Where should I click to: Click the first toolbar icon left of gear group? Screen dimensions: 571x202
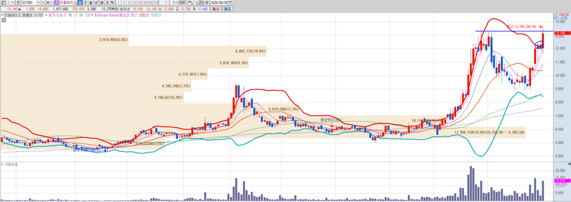(x=191, y=3)
